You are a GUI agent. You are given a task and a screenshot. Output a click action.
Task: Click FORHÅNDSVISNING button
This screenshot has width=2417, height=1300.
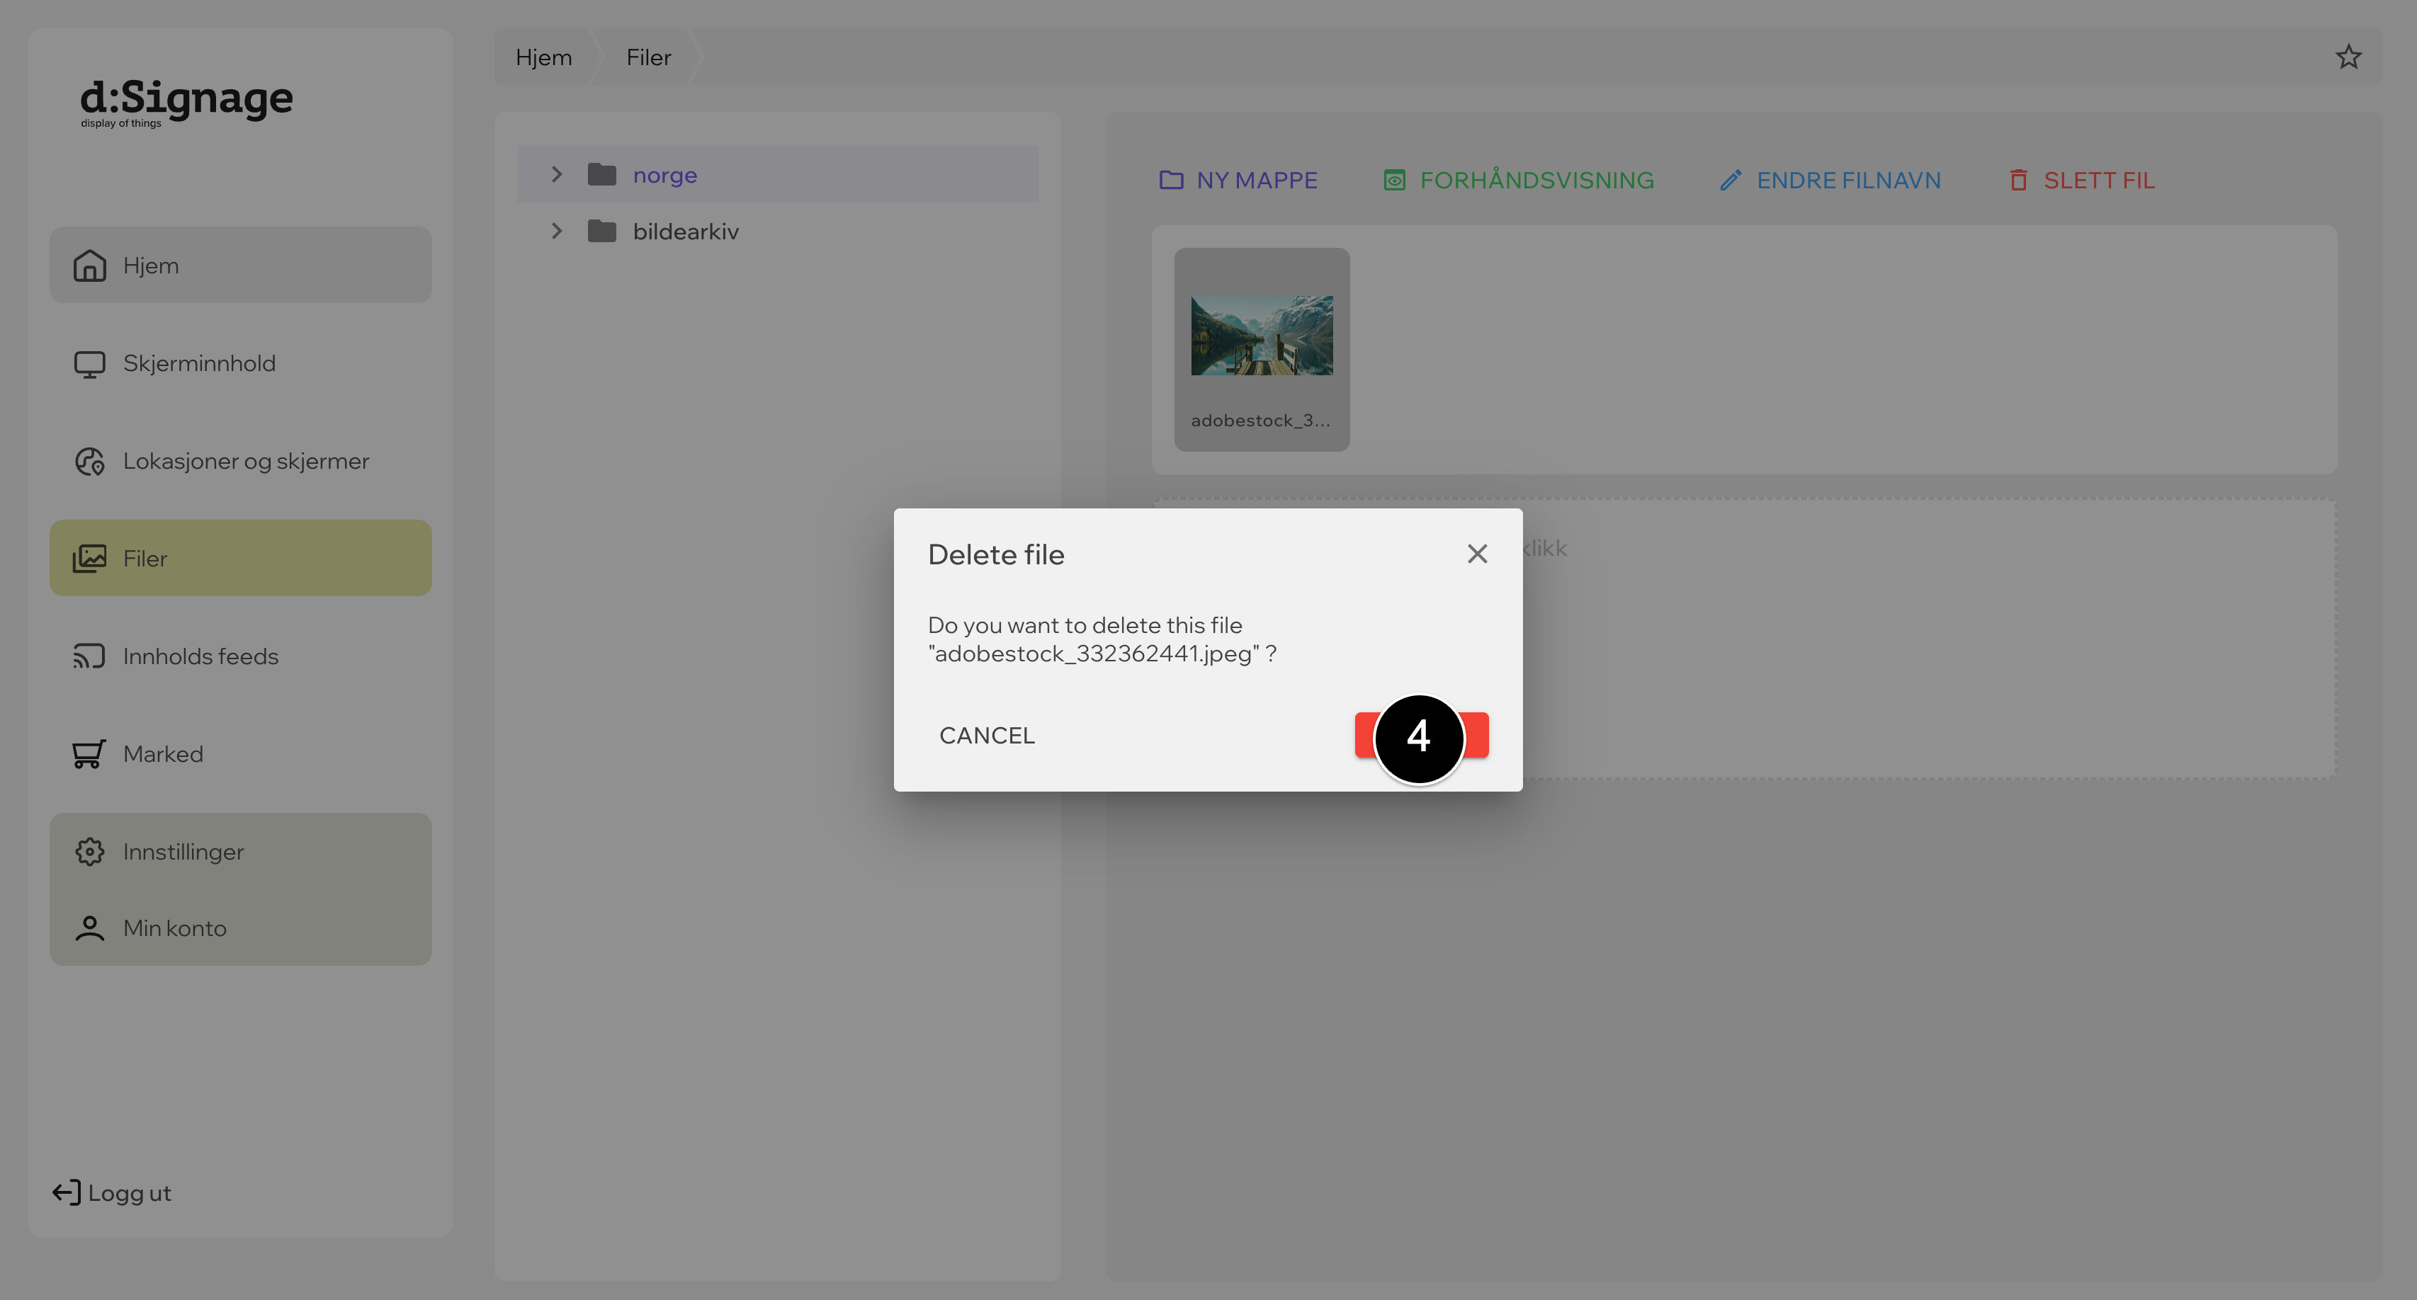1518,180
